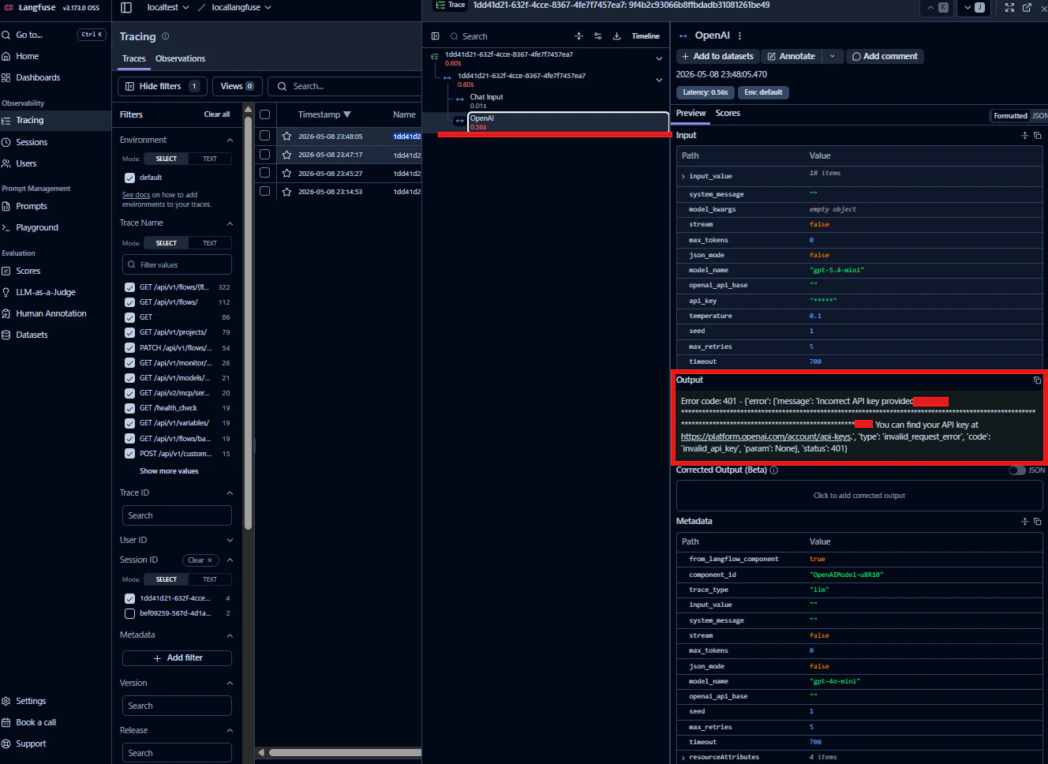Click the traces search field

tap(345, 86)
